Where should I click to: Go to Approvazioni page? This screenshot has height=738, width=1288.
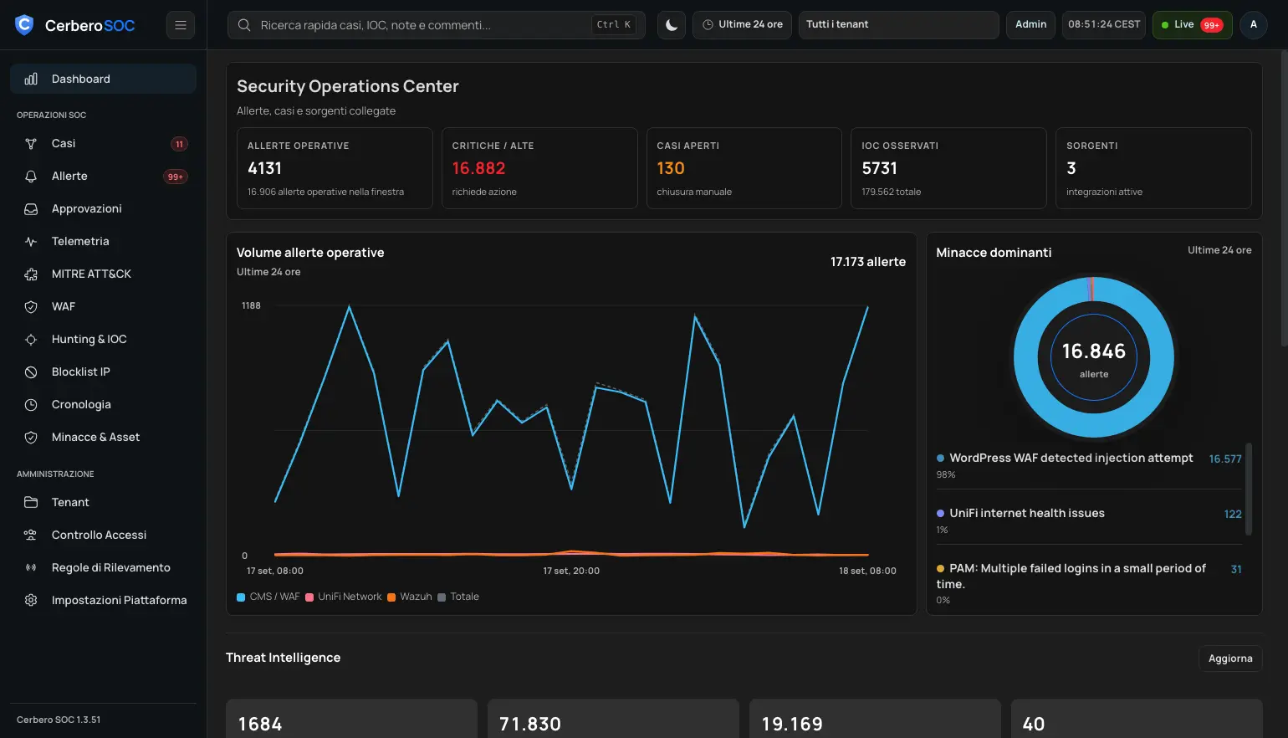click(103, 209)
